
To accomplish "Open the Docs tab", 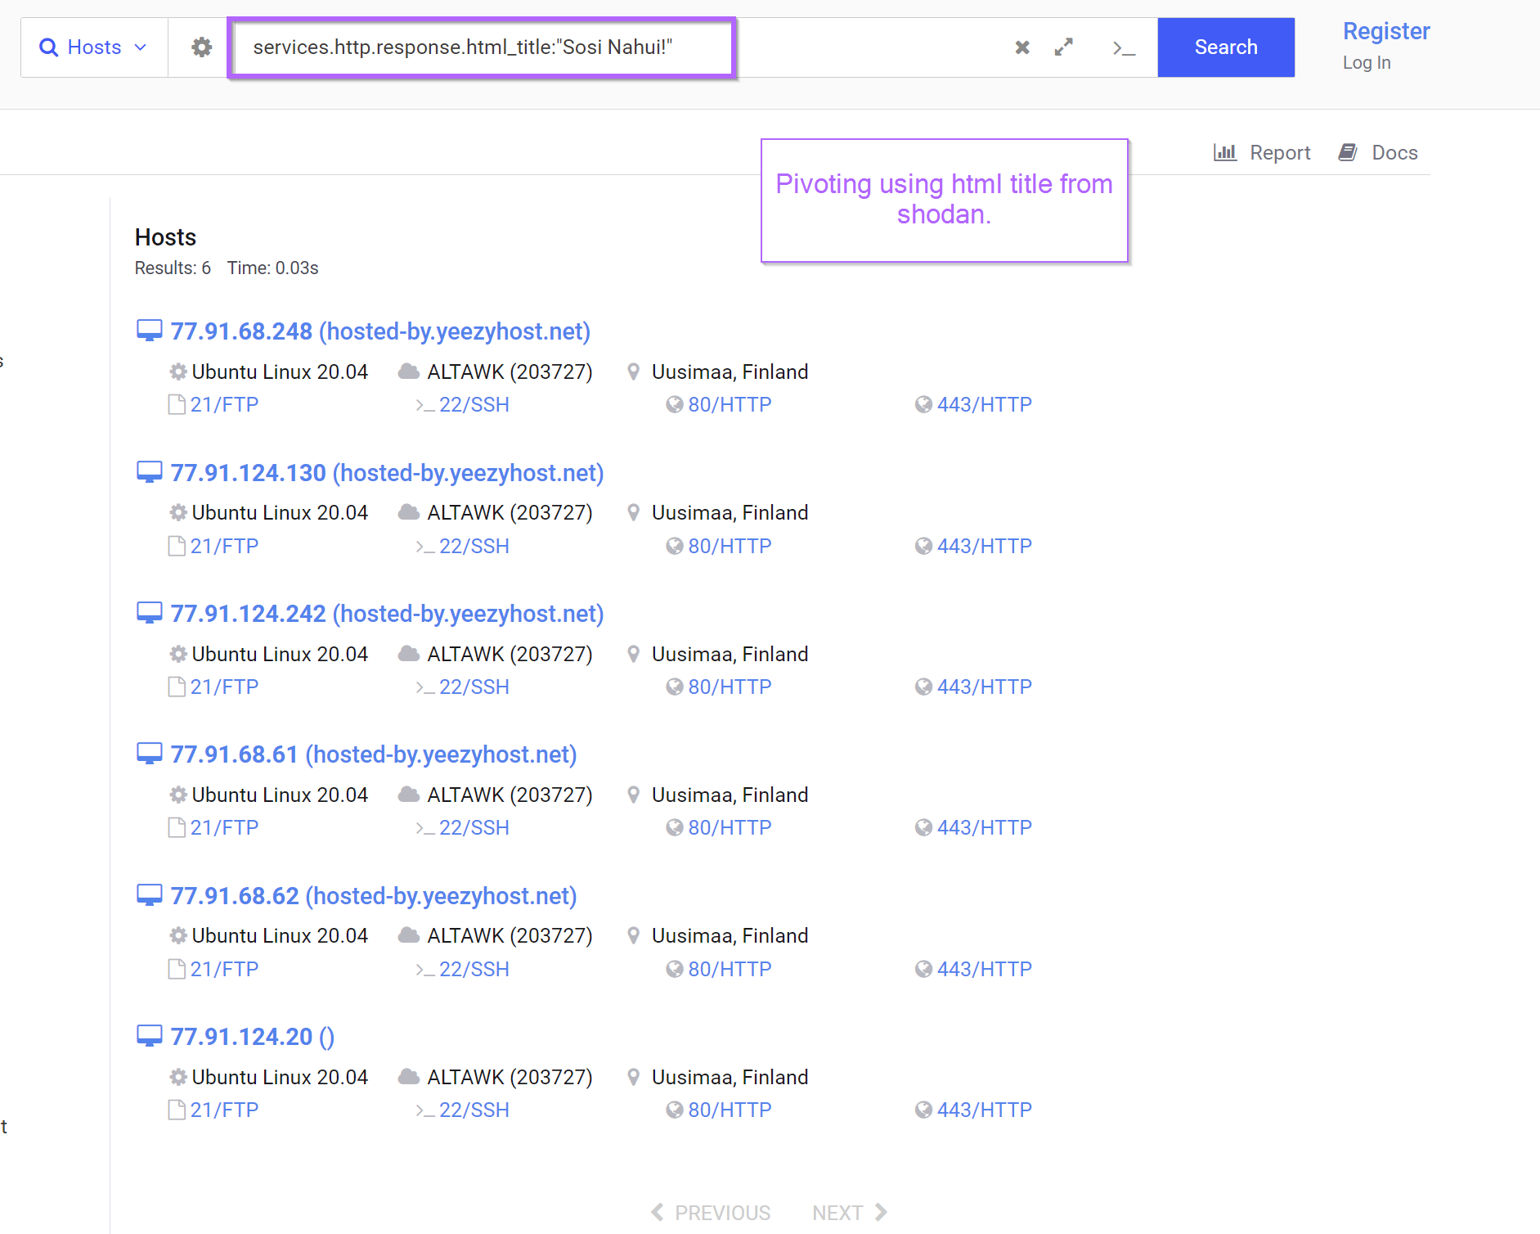I will tap(1378, 153).
